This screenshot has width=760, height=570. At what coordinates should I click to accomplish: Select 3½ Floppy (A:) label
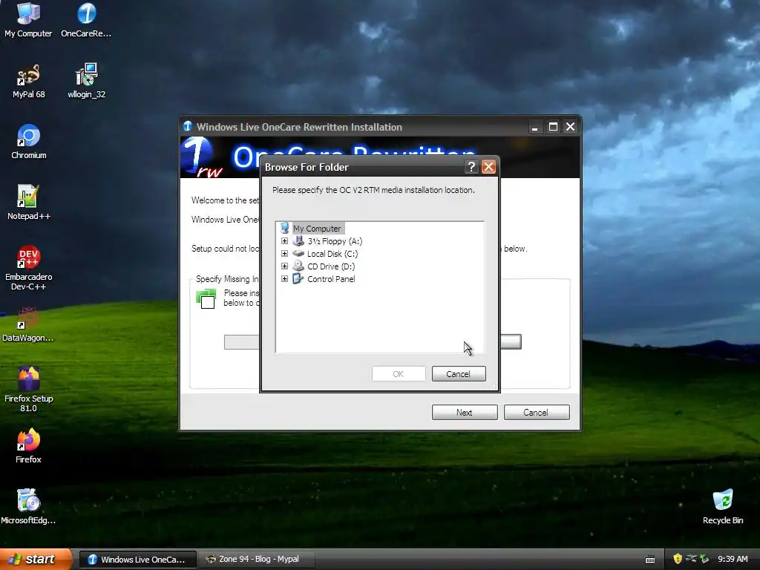(x=335, y=241)
